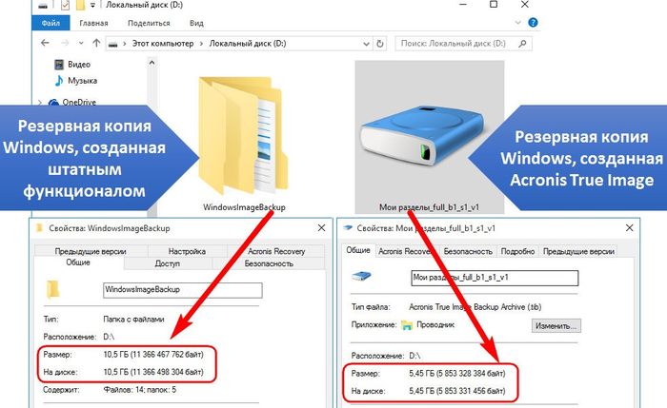This screenshot has height=408, width=667.
Task: Open the Видео folder in sidebar
Action: 81,64
